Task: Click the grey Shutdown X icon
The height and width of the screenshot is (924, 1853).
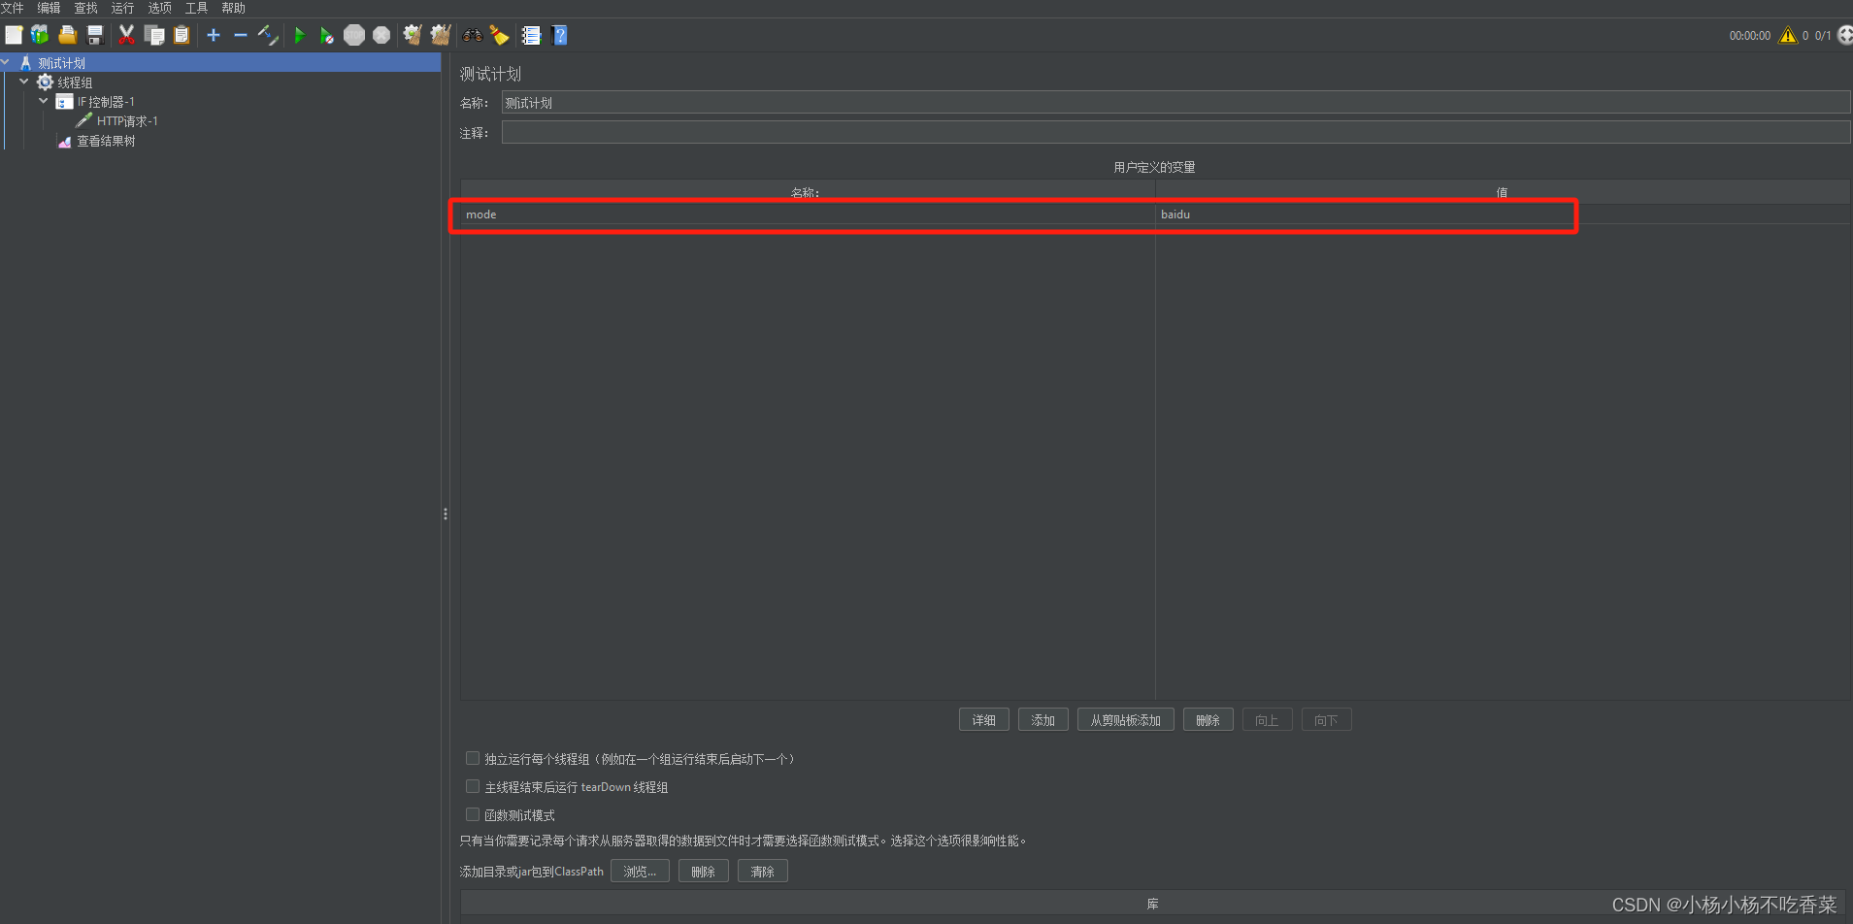Action: pos(381,35)
